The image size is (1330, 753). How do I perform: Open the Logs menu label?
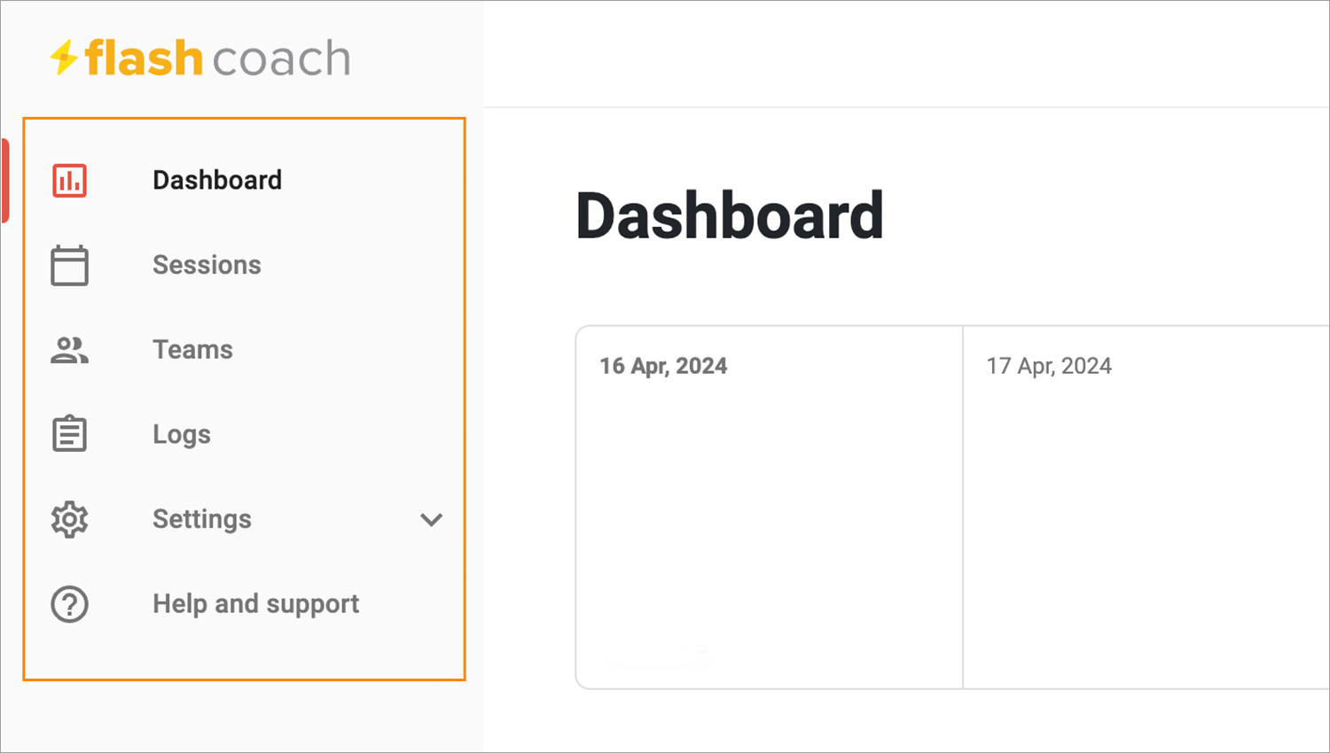point(182,435)
